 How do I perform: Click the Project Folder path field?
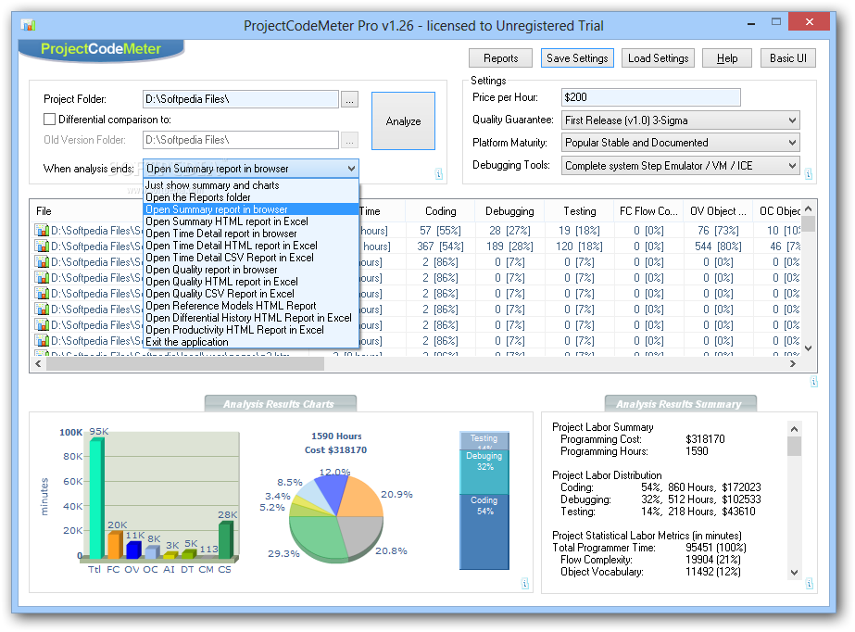(241, 99)
